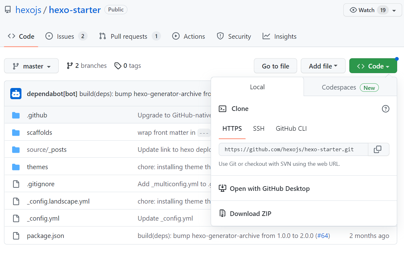Click the dependabot avatar icon
Screen dimensions: 404x255
click(16, 94)
